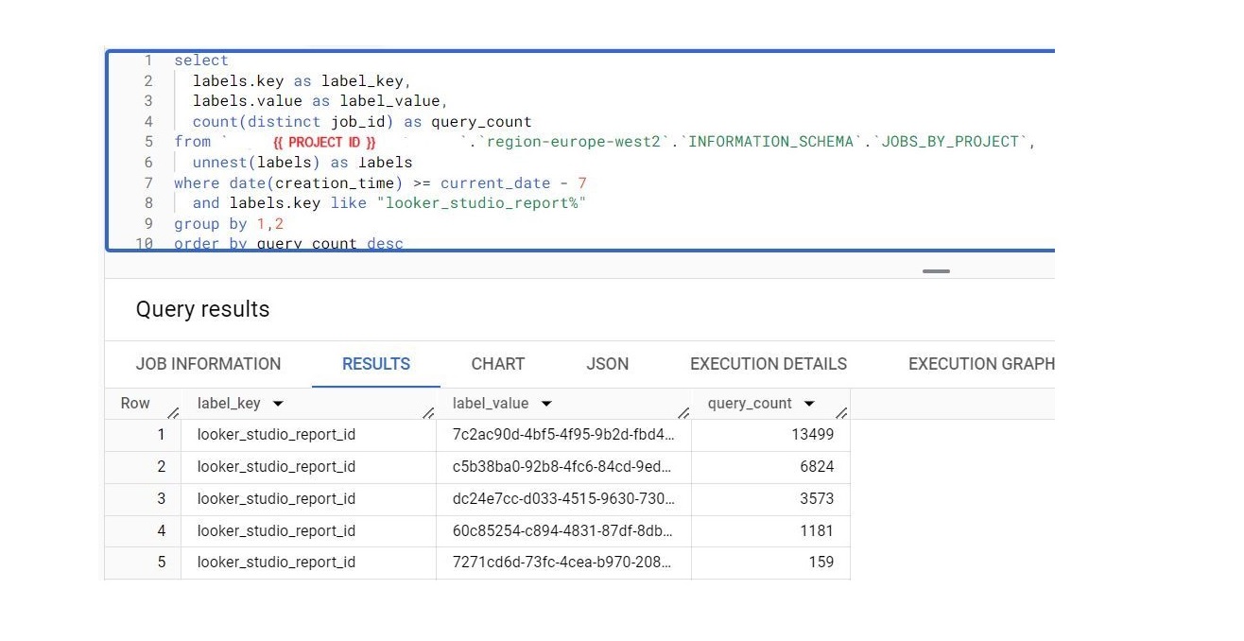Click the query_count value 13499
The width and height of the screenshot is (1244, 641).
(x=814, y=434)
